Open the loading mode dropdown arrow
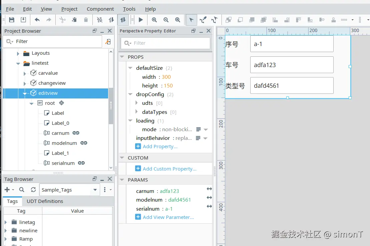This screenshot has width=370, height=246. [206, 130]
